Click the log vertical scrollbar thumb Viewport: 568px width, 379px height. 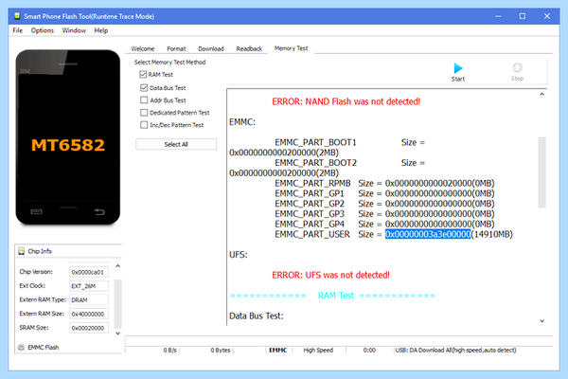coord(541,172)
